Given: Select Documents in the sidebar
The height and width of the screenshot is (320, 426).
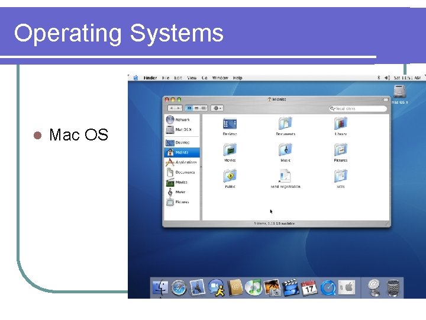Looking at the screenshot, I should [182, 172].
